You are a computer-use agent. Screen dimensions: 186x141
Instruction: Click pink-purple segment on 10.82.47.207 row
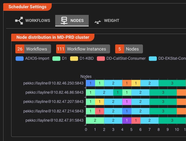[127, 102]
